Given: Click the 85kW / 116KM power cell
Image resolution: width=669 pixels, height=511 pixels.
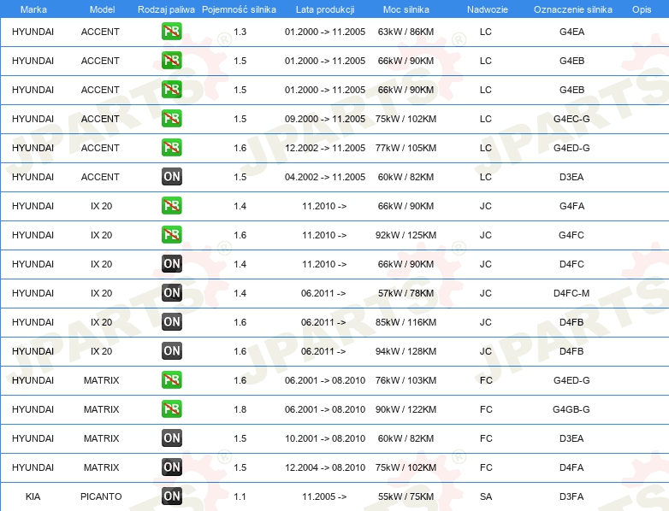Looking at the screenshot, I should (406, 322).
